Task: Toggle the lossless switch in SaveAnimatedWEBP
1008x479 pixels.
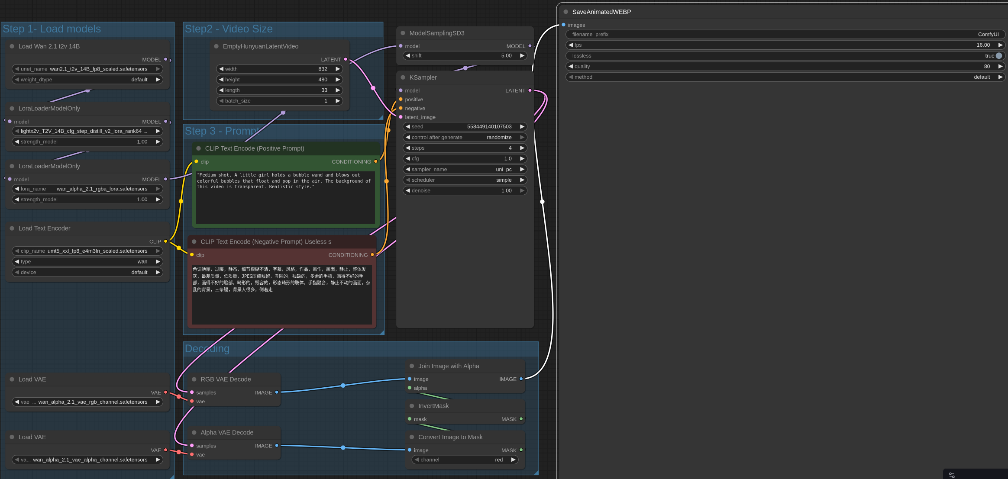Action: point(998,56)
